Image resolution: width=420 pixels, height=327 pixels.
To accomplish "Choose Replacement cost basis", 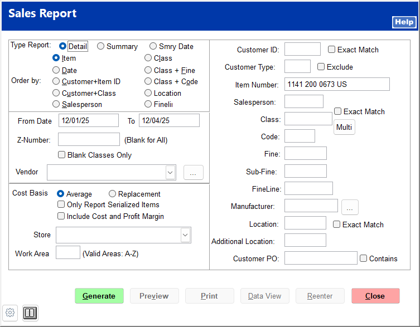I will pyautogui.click(x=113, y=194).
